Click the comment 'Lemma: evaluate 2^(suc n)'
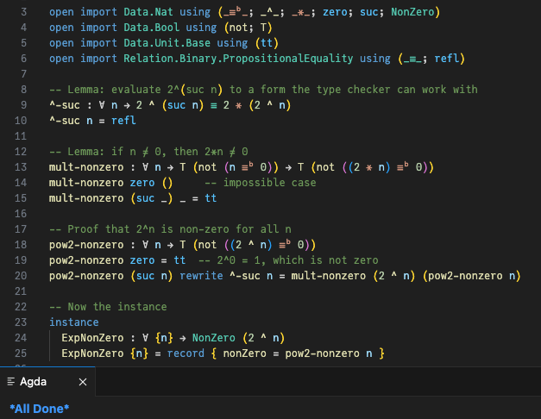Viewport: 541px width, 419px height. (x=145, y=90)
